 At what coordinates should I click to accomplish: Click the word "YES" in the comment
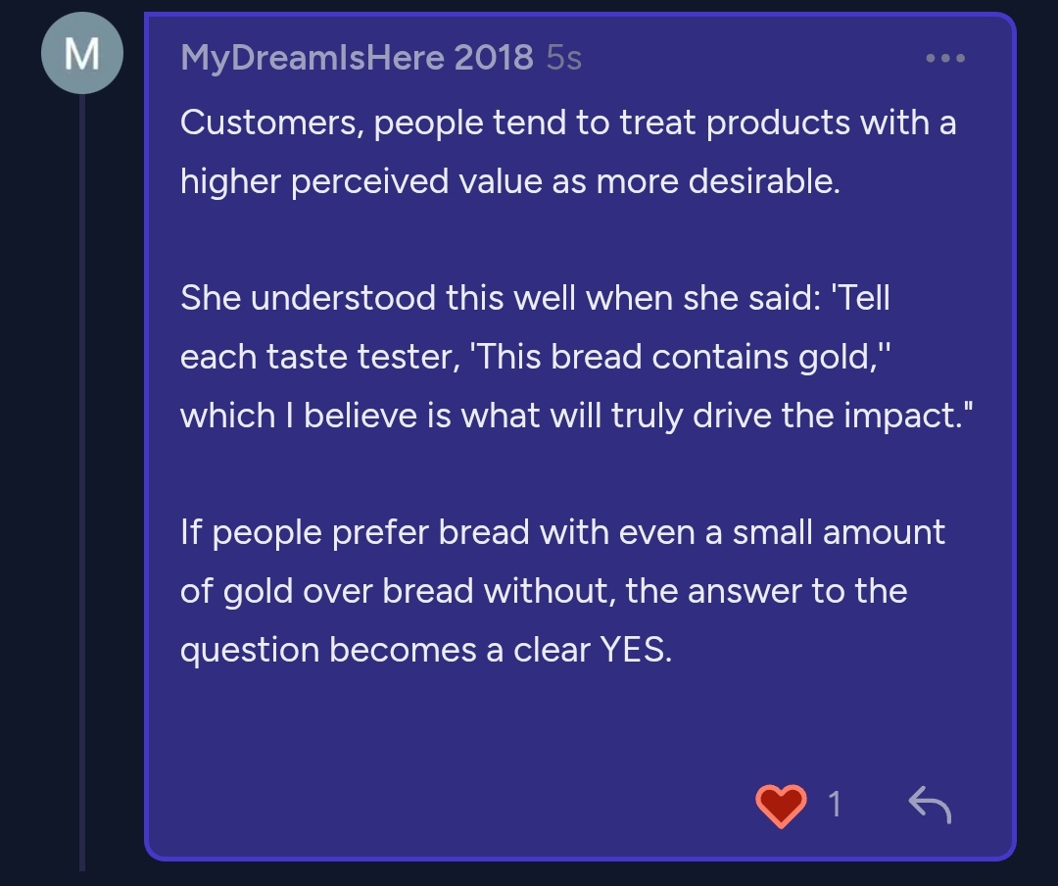634,650
